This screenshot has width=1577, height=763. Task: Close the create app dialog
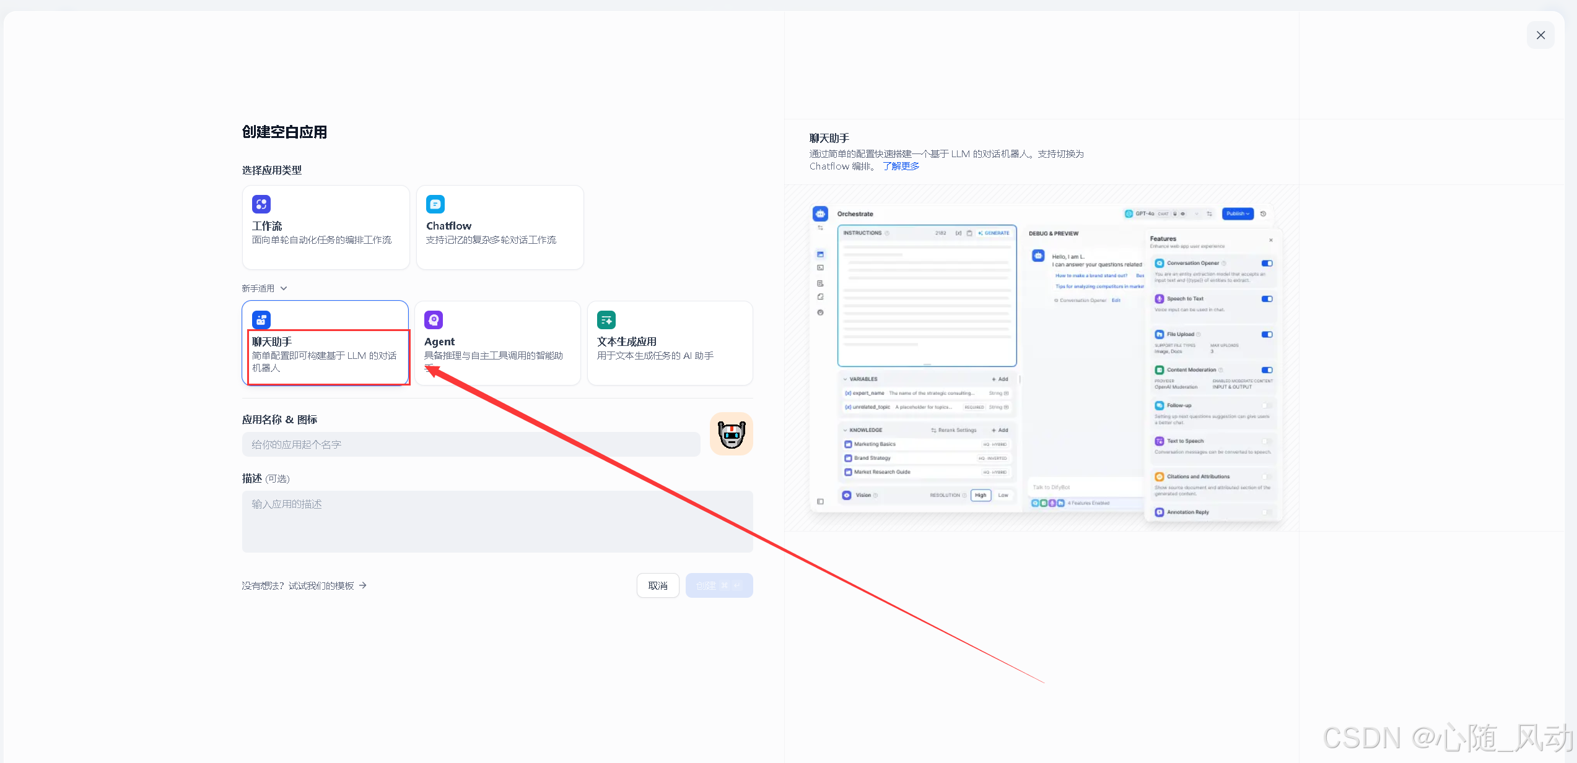[x=1540, y=35]
